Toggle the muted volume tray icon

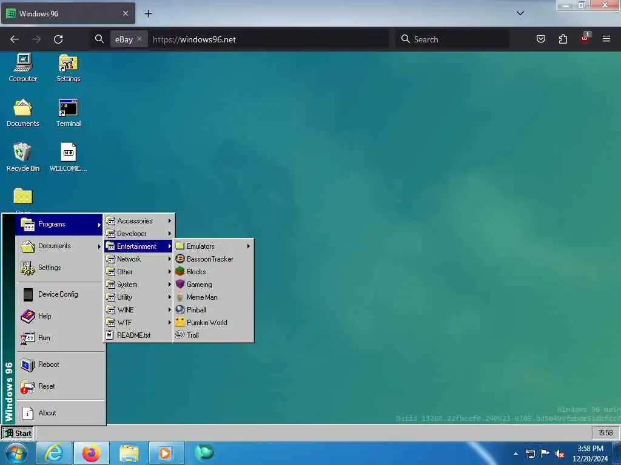tap(560, 454)
